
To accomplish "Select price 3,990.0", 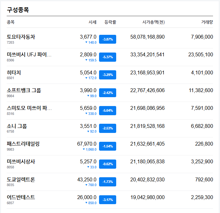I will coord(88,90).
